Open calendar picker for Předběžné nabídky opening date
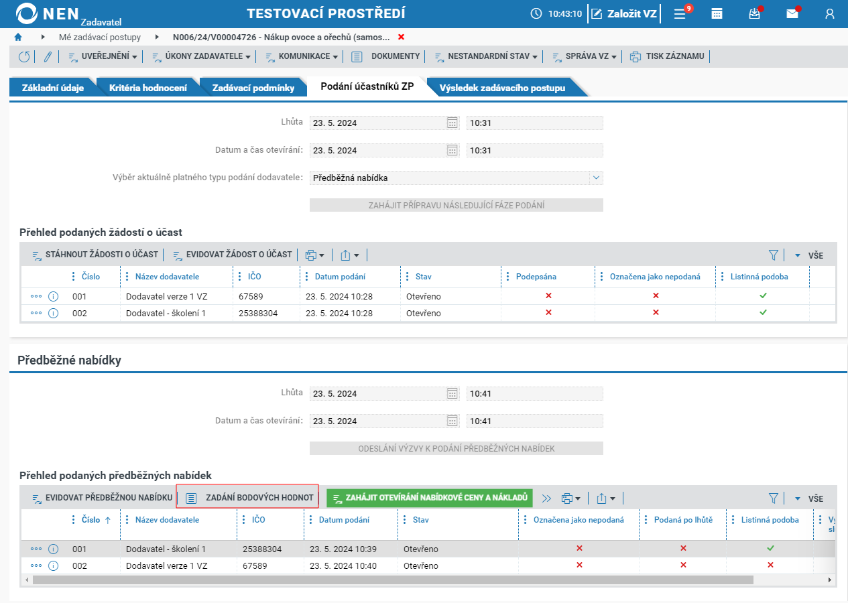848x603 pixels. click(x=452, y=421)
